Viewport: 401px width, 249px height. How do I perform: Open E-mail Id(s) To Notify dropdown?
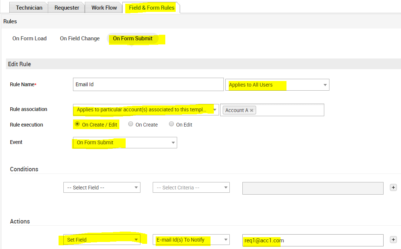click(x=191, y=240)
